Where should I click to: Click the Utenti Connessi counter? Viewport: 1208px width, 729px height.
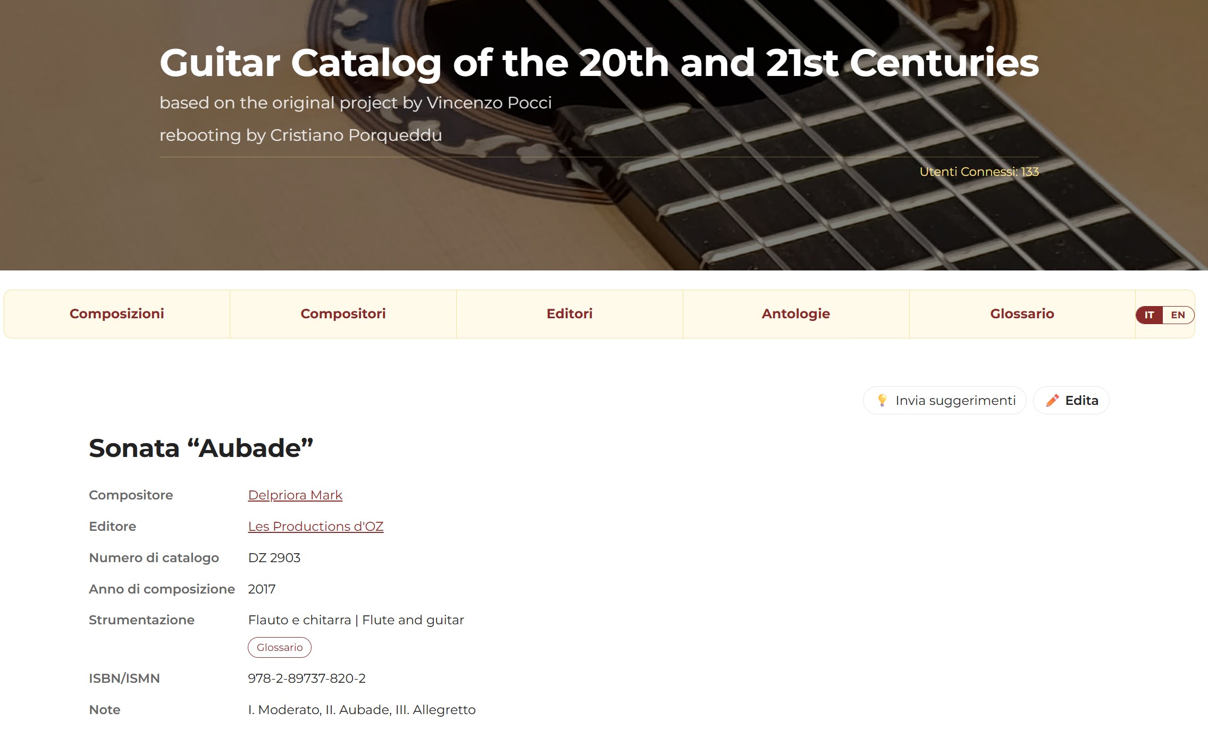click(979, 172)
